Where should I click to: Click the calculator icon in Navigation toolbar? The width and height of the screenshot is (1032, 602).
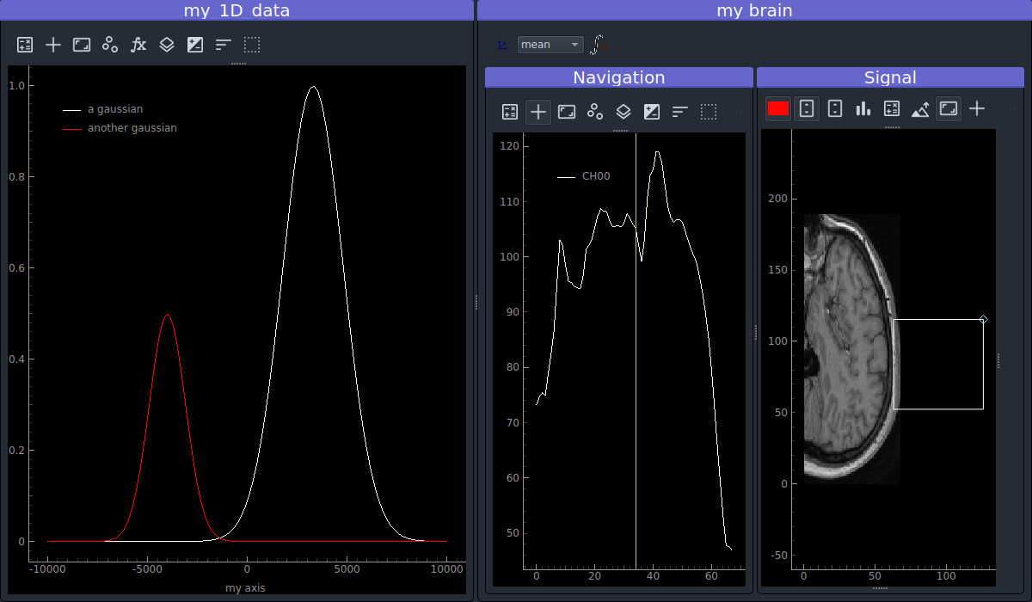point(510,112)
